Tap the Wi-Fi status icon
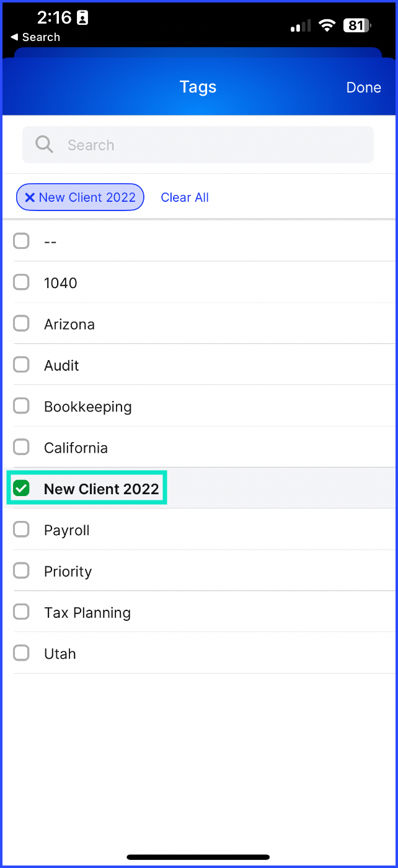Screen dimensions: 398x868 point(326,25)
